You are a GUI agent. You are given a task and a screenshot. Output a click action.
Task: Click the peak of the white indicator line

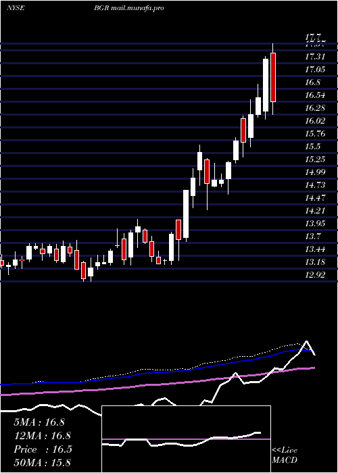point(307,341)
